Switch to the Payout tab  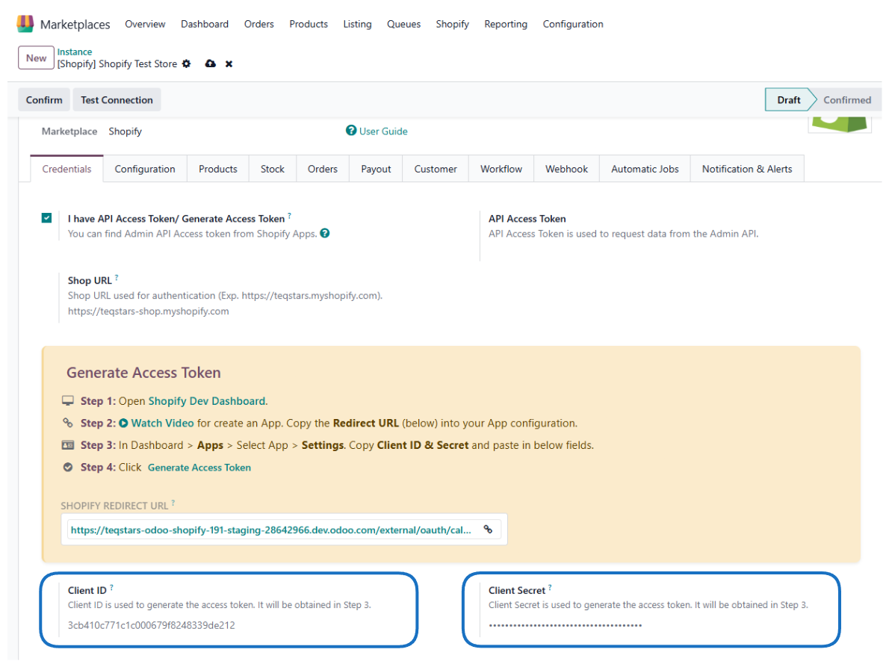coord(376,169)
